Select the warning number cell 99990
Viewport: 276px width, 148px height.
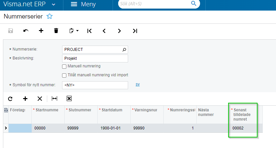(147, 128)
